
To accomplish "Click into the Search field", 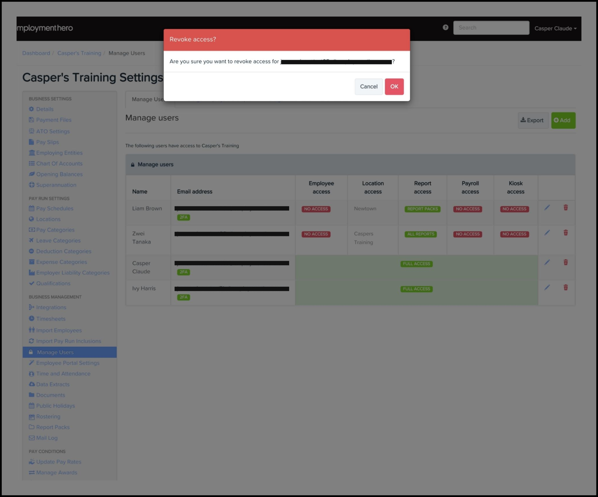I will click(491, 28).
